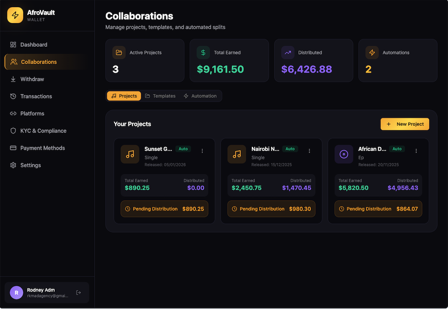Image resolution: width=448 pixels, height=309 pixels.
Task: Switch to the Automation tab
Action: pyautogui.click(x=200, y=96)
